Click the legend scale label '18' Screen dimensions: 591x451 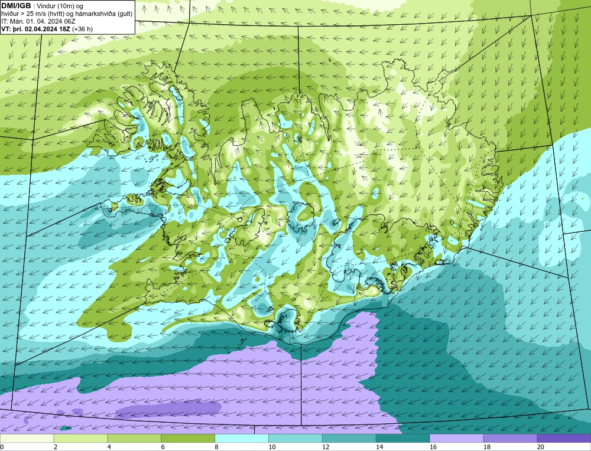click(486, 447)
